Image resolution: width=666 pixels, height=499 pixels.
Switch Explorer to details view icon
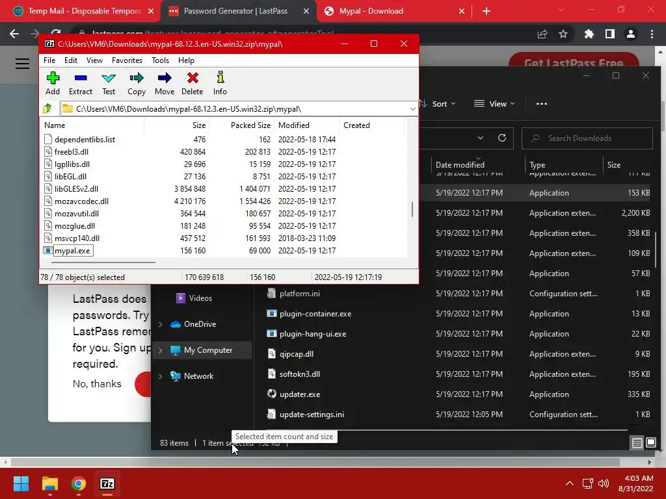[637, 443]
